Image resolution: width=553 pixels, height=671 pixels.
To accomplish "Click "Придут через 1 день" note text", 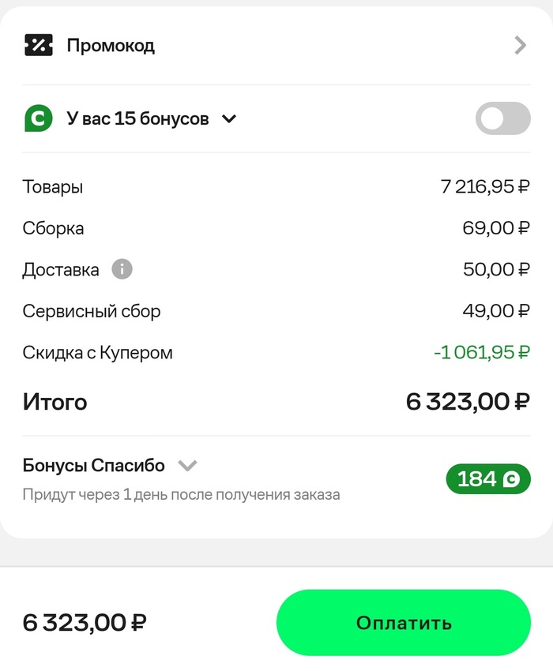I will [x=182, y=495].
